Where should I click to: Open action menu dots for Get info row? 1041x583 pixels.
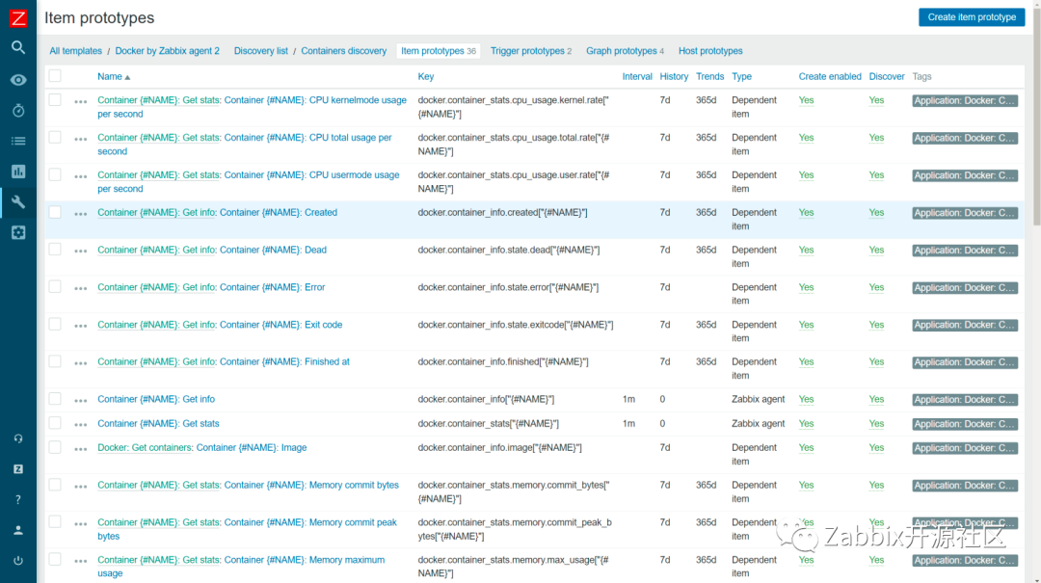(x=80, y=401)
